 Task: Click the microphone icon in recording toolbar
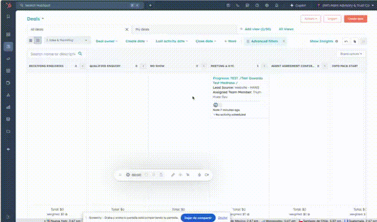click(200, 174)
